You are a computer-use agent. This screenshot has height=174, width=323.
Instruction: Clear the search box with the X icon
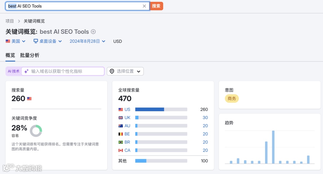(x=144, y=6)
